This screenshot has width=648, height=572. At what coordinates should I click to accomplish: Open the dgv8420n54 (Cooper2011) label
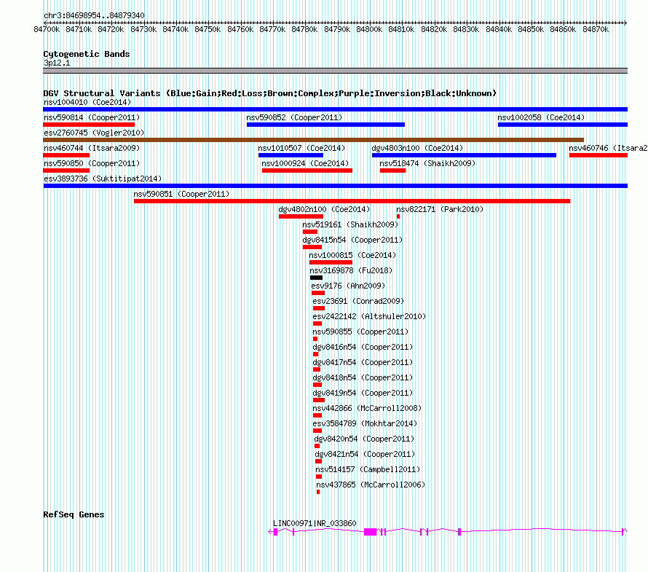pyautogui.click(x=364, y=439)
